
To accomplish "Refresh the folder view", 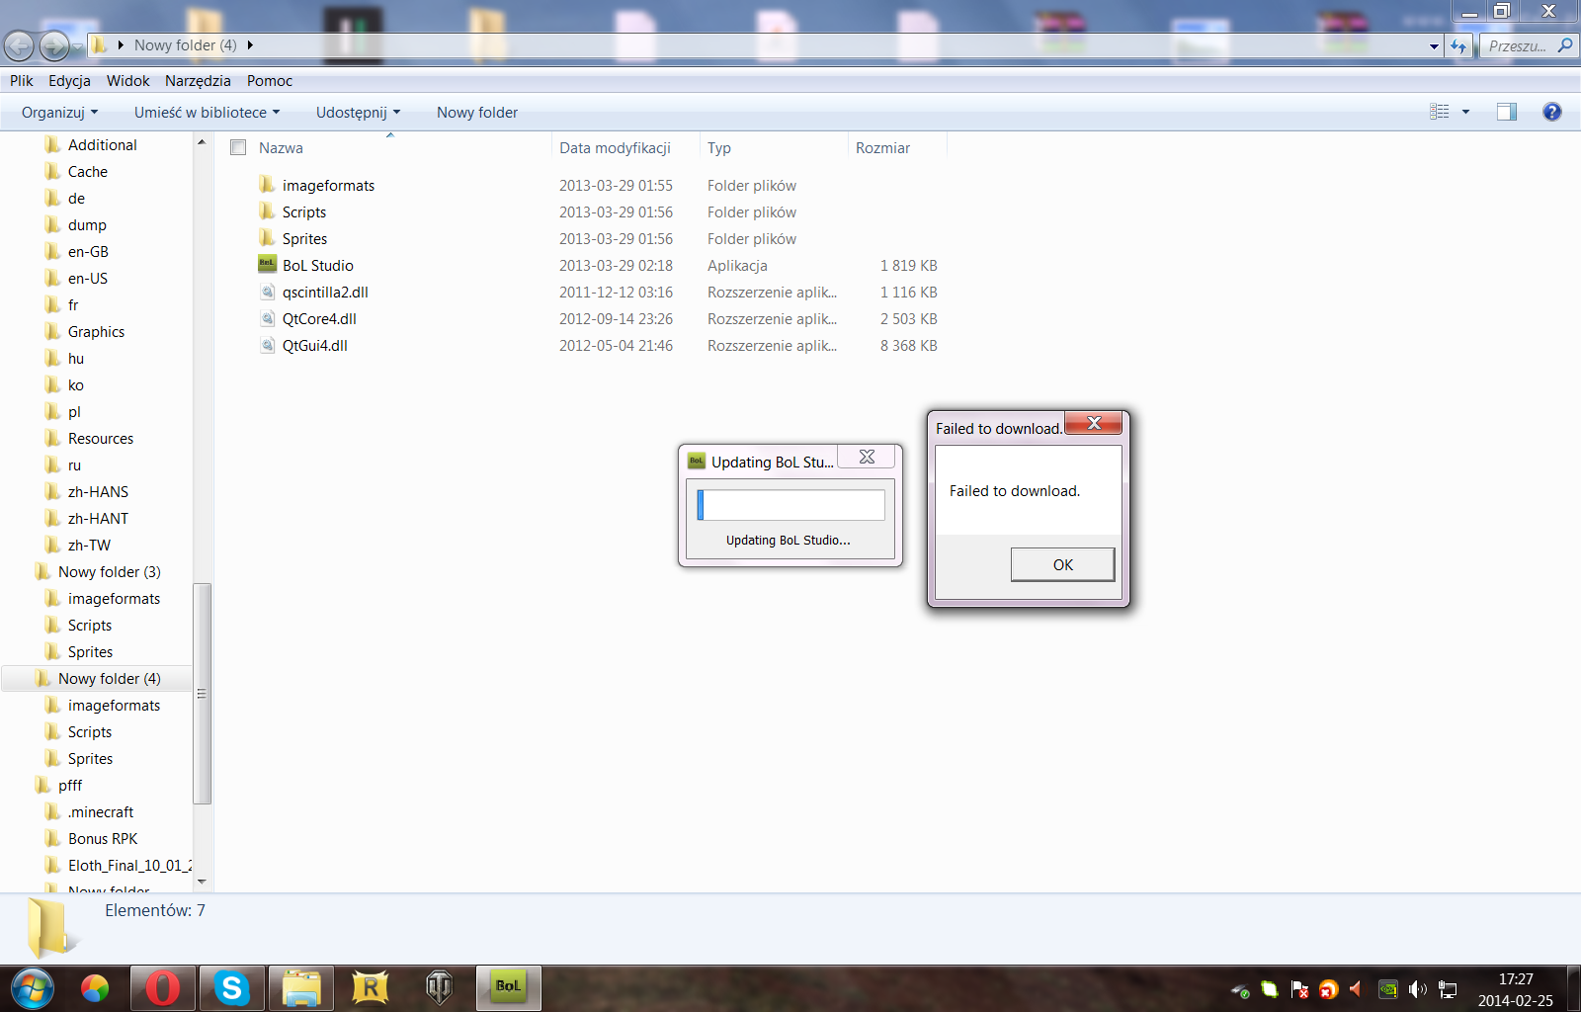I will [1458, 45].
